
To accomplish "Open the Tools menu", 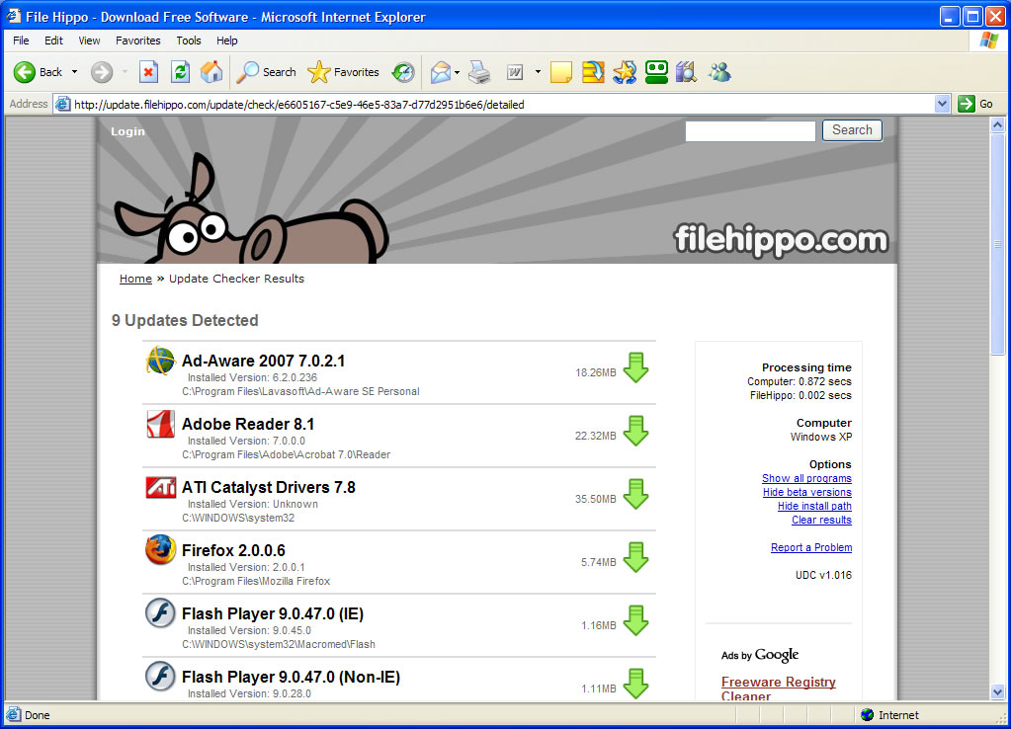I will coord(188,40).
